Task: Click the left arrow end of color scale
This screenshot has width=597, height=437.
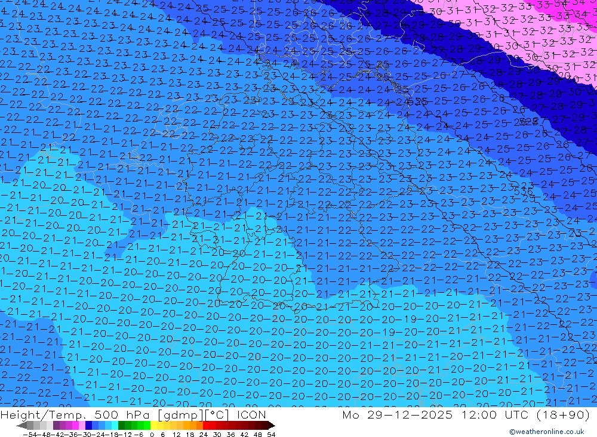Action: 21,425
